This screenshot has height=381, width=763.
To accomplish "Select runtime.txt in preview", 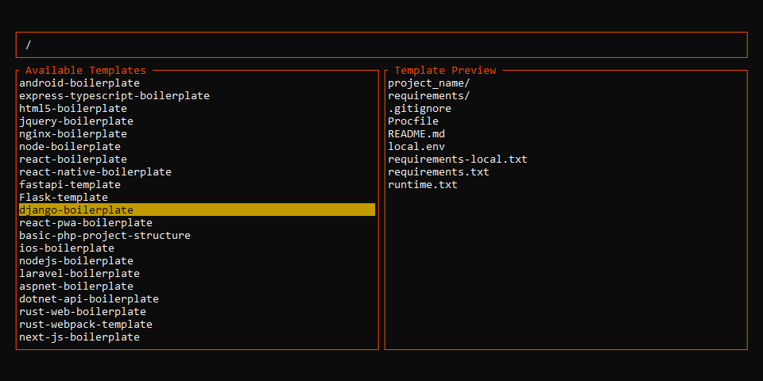I will (x=422, y=185).
